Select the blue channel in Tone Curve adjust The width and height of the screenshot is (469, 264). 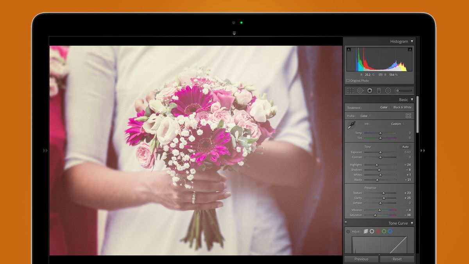[x=390, y=231]
